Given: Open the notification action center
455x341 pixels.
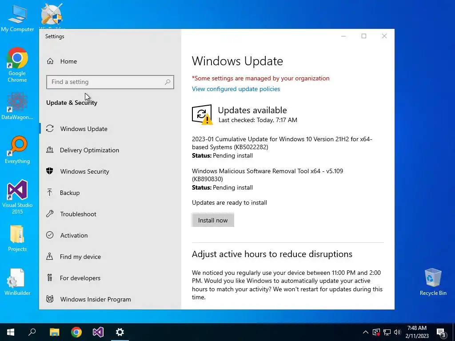Looking at the screenshot, I should click(441, 332).
